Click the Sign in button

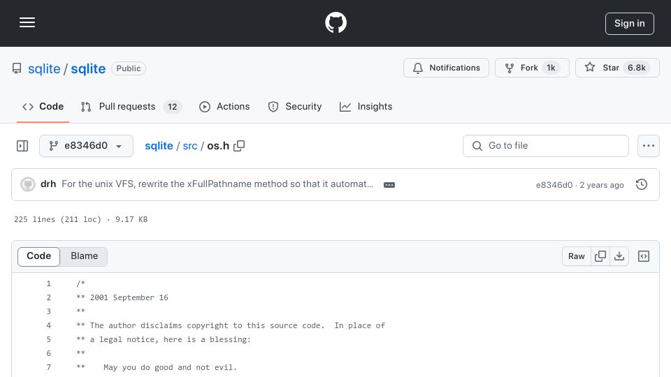[x=630, y=24]
